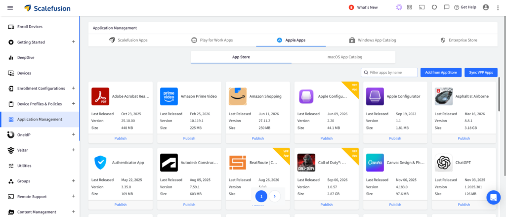
Task: Switch to macOS App Catalog sub-tab
Action: [x=344, y=57]
